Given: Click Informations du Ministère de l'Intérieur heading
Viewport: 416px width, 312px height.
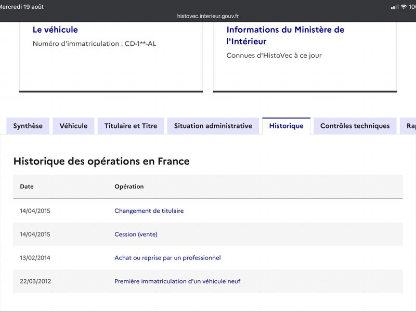Looking at the screenshot, I should [285, 35].
